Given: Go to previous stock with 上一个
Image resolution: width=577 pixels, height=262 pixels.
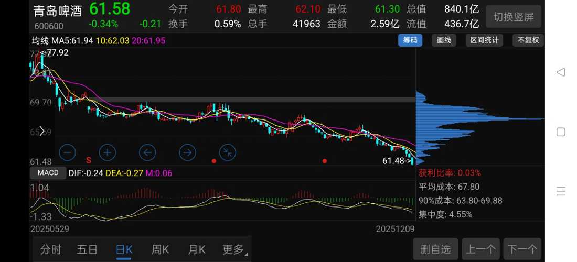Looking at the screenshot, I should (x=480, y=249).
